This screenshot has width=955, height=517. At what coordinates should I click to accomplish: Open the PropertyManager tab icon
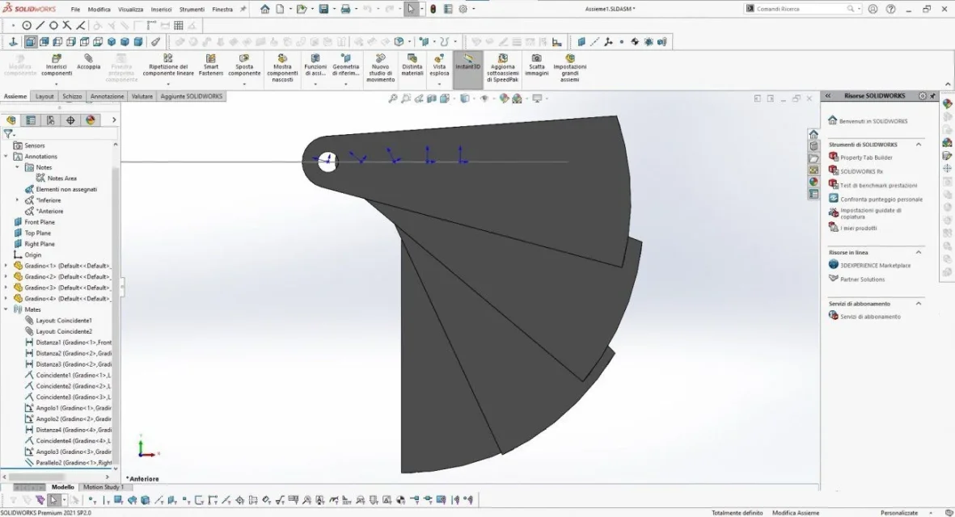click(31, 120)
